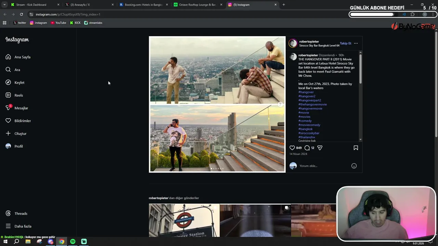Click the #hangover2 hashtag

point(307,96)
